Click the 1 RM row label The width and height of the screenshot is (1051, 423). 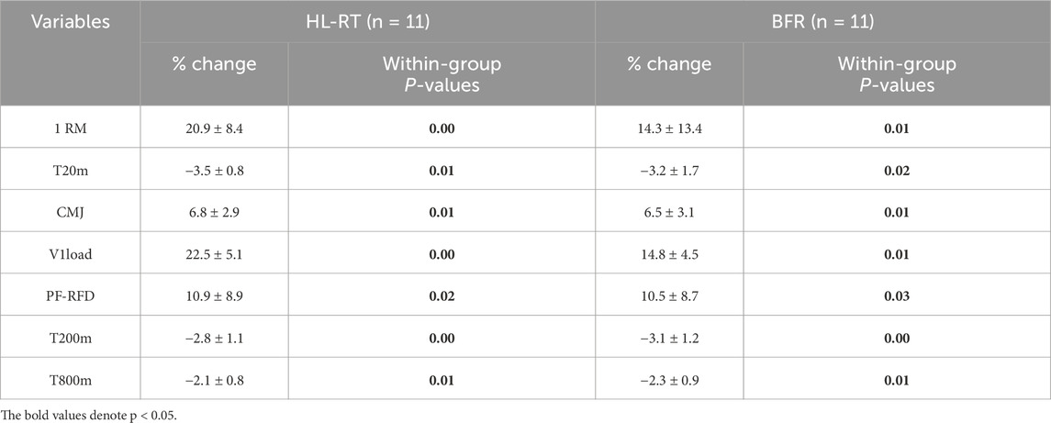(70, 127)
